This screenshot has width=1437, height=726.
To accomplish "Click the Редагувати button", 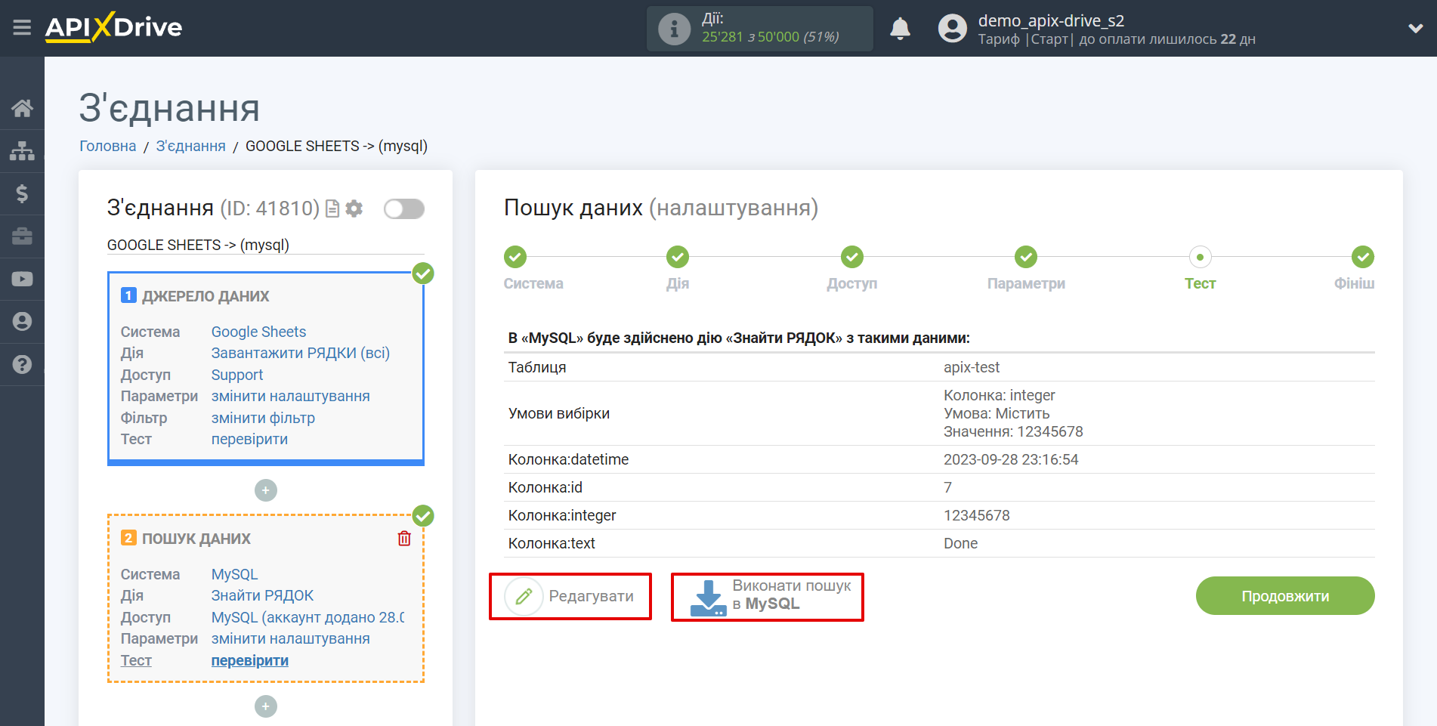I will tap(570, 596).
